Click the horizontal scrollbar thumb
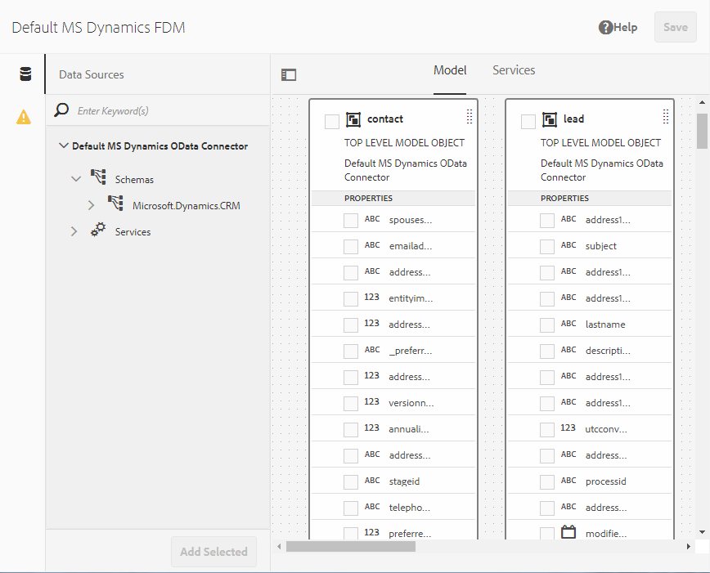Screen dimensions: 710x573 point(350,546)
